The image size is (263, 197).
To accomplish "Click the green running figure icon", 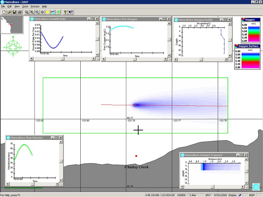I will [58, 12].
